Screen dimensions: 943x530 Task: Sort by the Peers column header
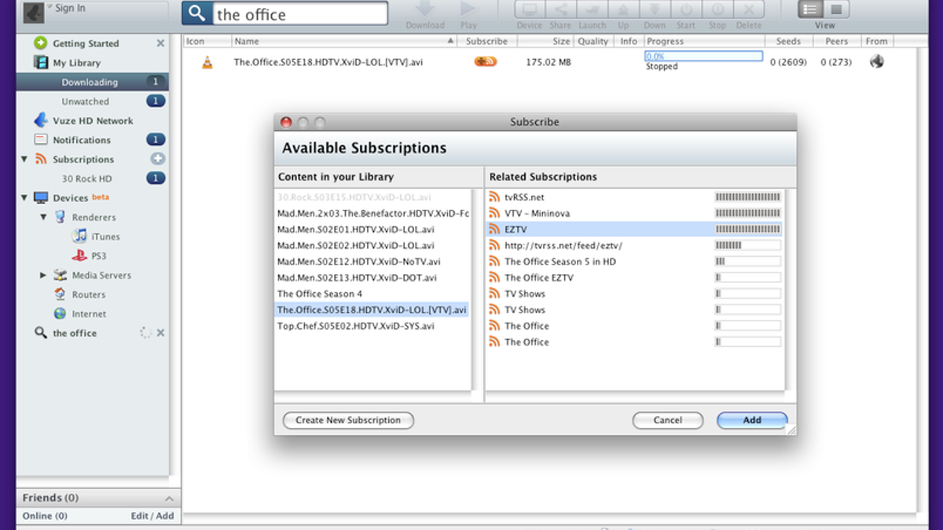tap(837, 41)
